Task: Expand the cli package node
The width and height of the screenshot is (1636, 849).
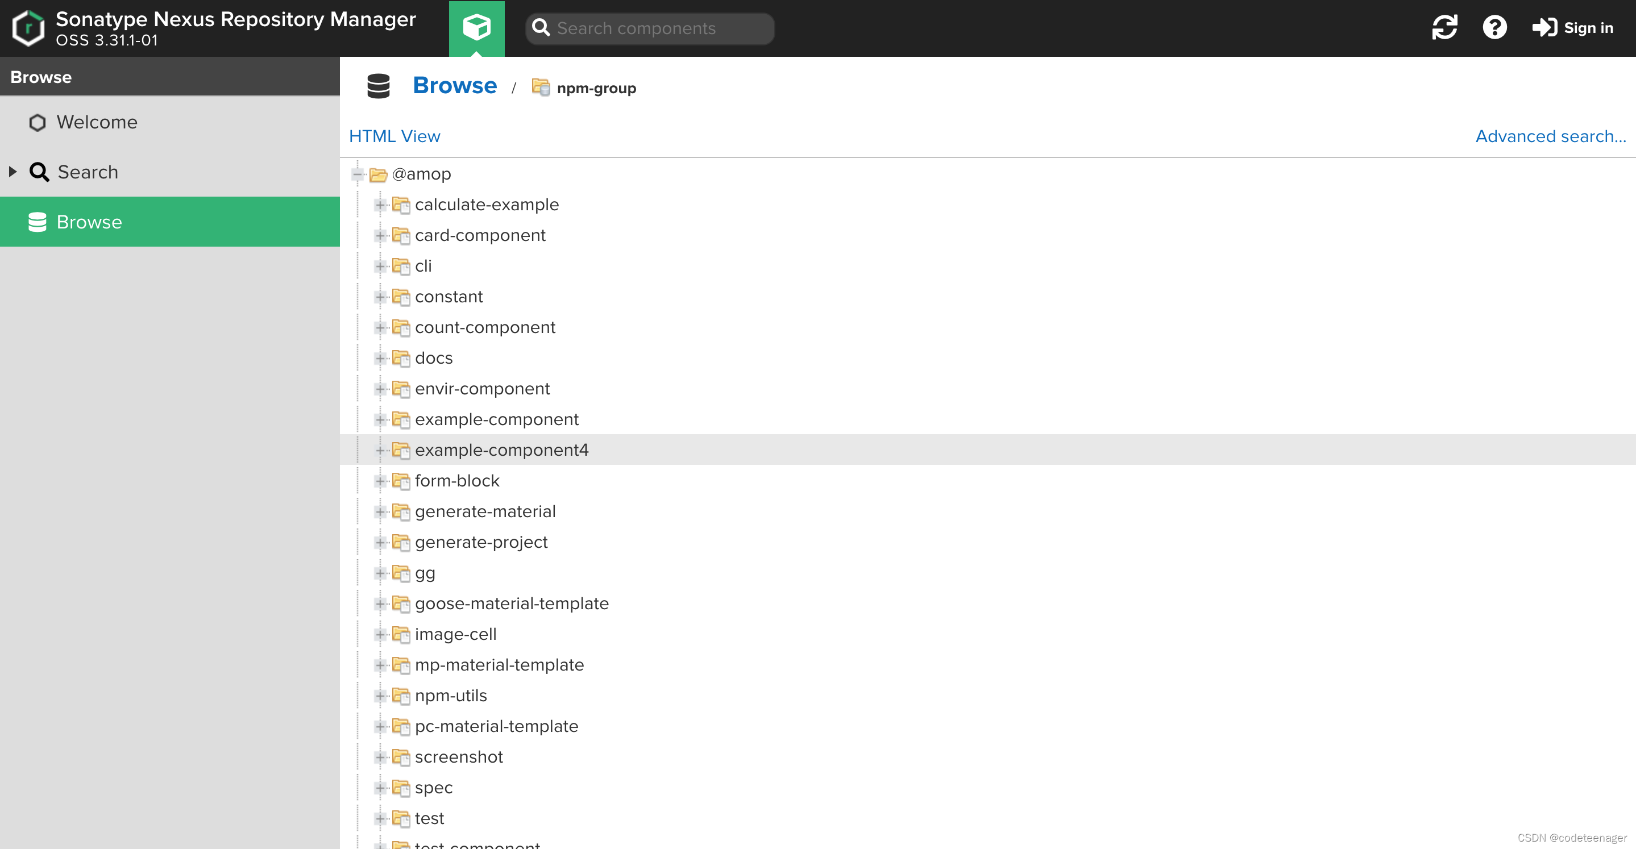Action: 380,266
